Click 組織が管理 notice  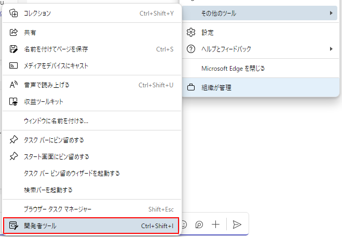point(261,88)
